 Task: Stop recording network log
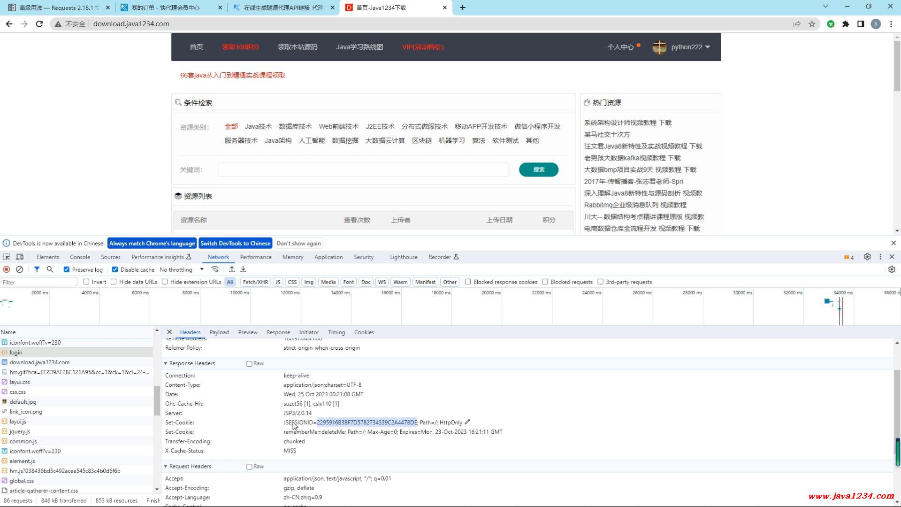click(7, 269)
